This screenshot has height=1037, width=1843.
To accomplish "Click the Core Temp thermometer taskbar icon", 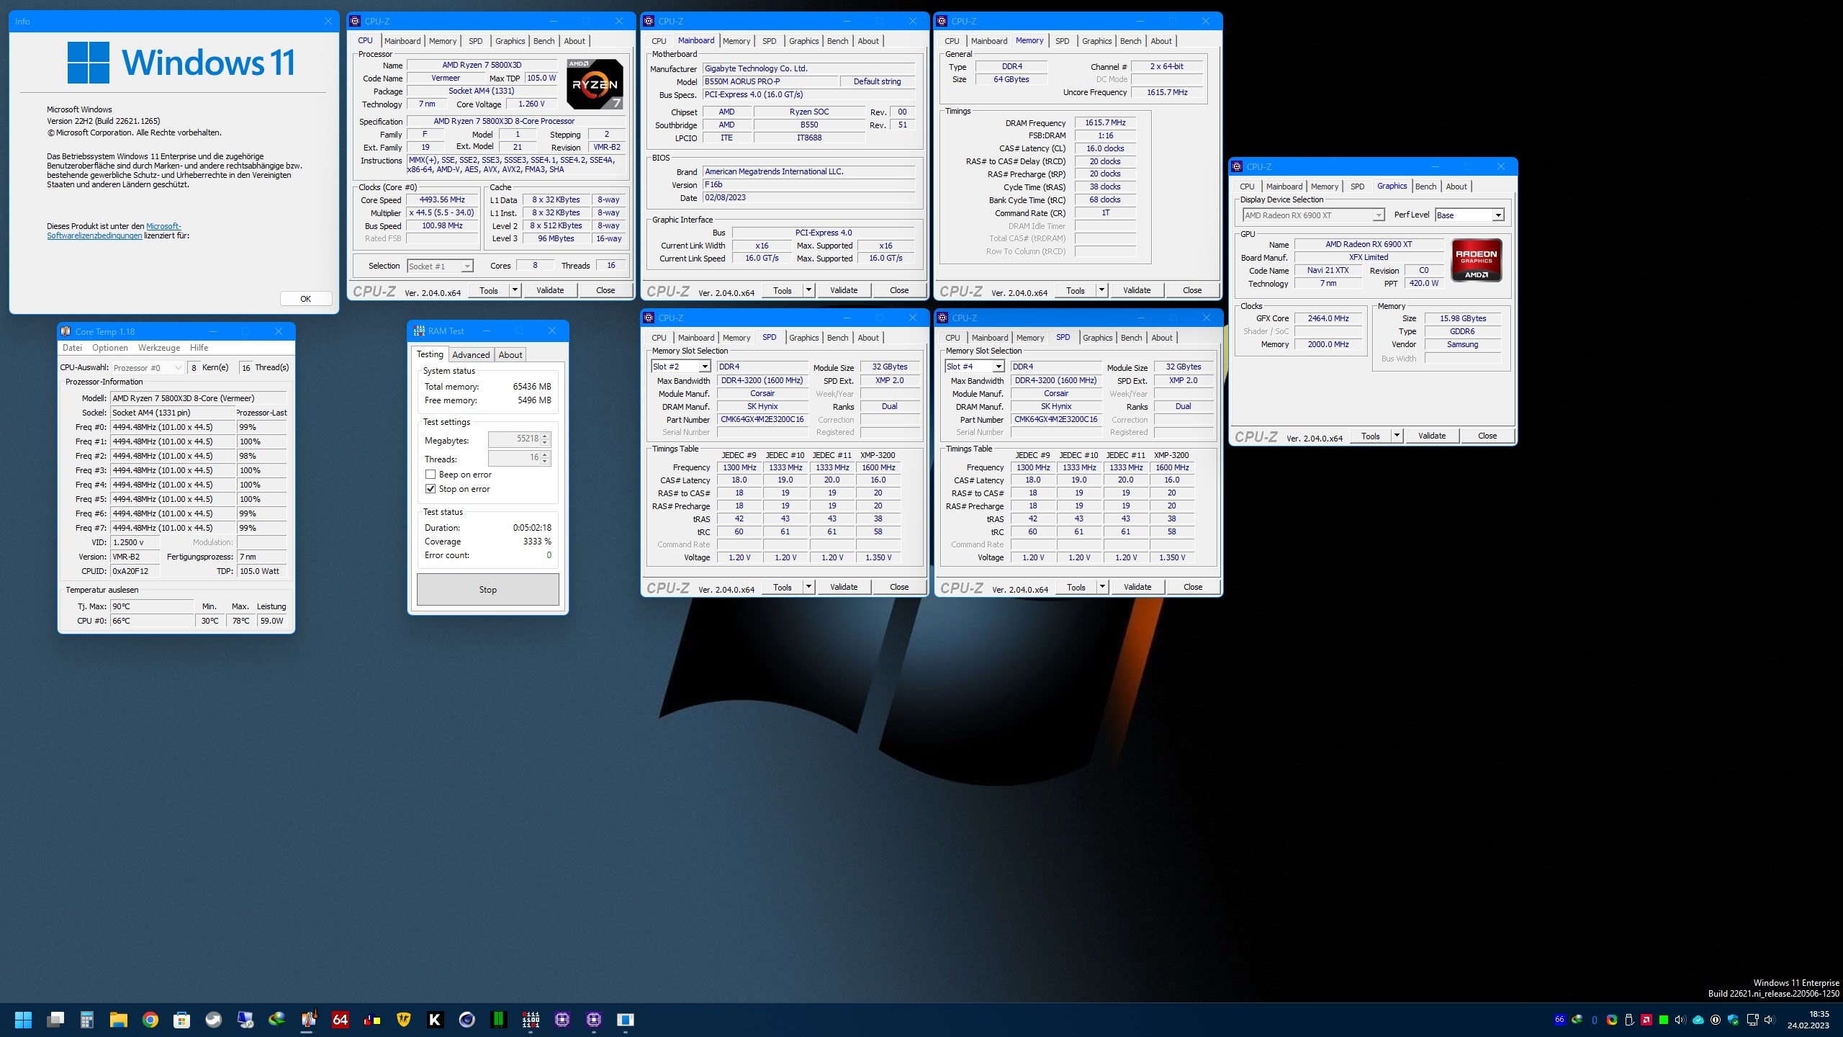I will tap(309, 1020).
